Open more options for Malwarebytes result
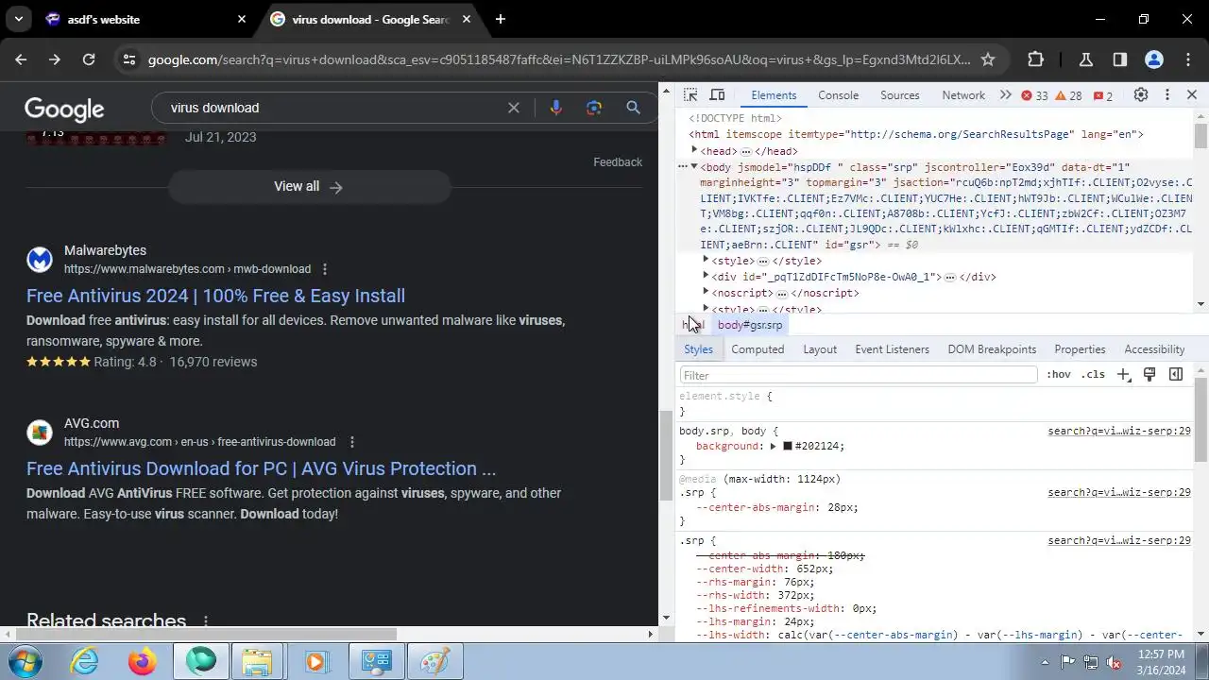Screen dimensions: 1209x680 [325, 269]
